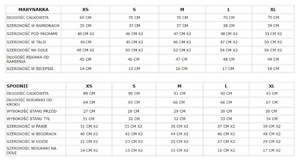
Task: Click the SZEROKOŚĆ NOGAWKI NA DOLE label
Action: pyautogui.click(x=32, y=150)
